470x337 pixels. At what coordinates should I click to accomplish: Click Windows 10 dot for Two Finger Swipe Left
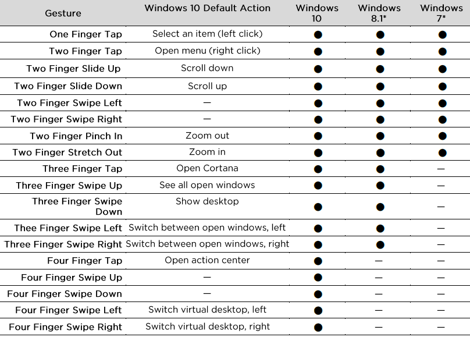318,103
